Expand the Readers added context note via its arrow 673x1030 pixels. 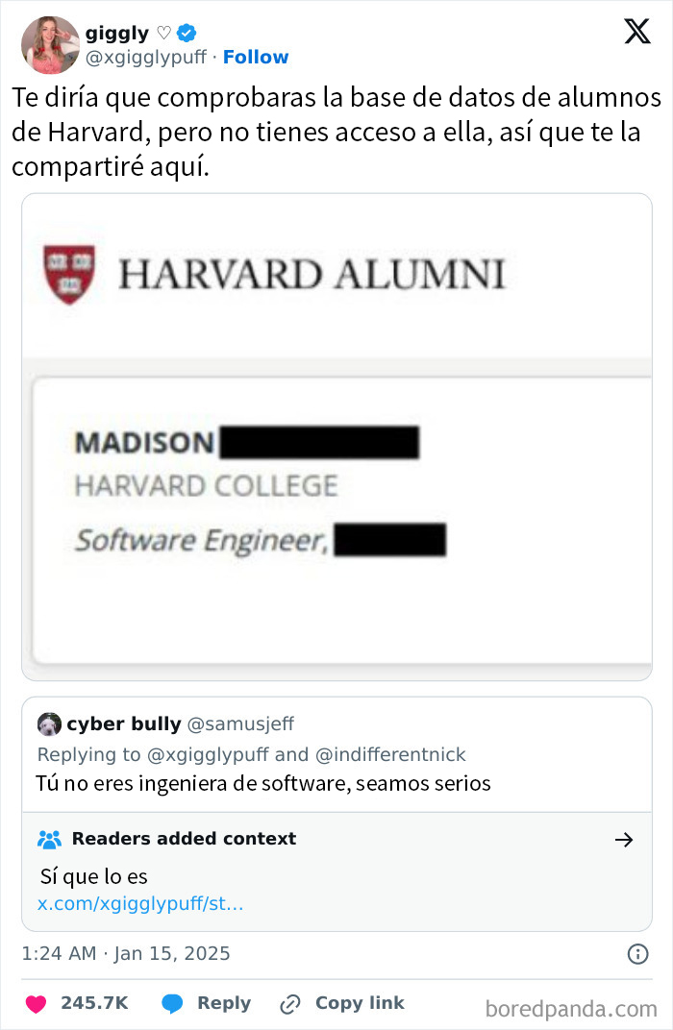625,839
